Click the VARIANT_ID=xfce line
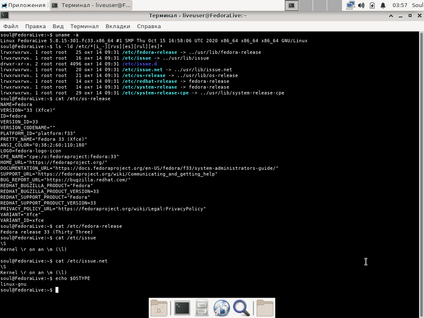The height and width of the screenshot is (318, 424). pyautogui.click(x=22, y=220)
